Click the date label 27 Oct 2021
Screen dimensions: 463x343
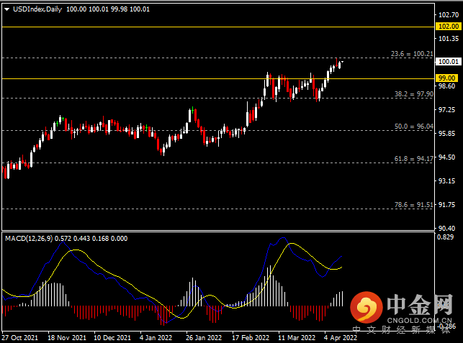click(19, 338)
